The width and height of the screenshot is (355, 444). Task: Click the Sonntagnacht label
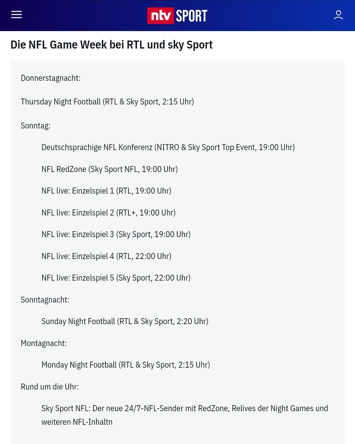[45, 300]
